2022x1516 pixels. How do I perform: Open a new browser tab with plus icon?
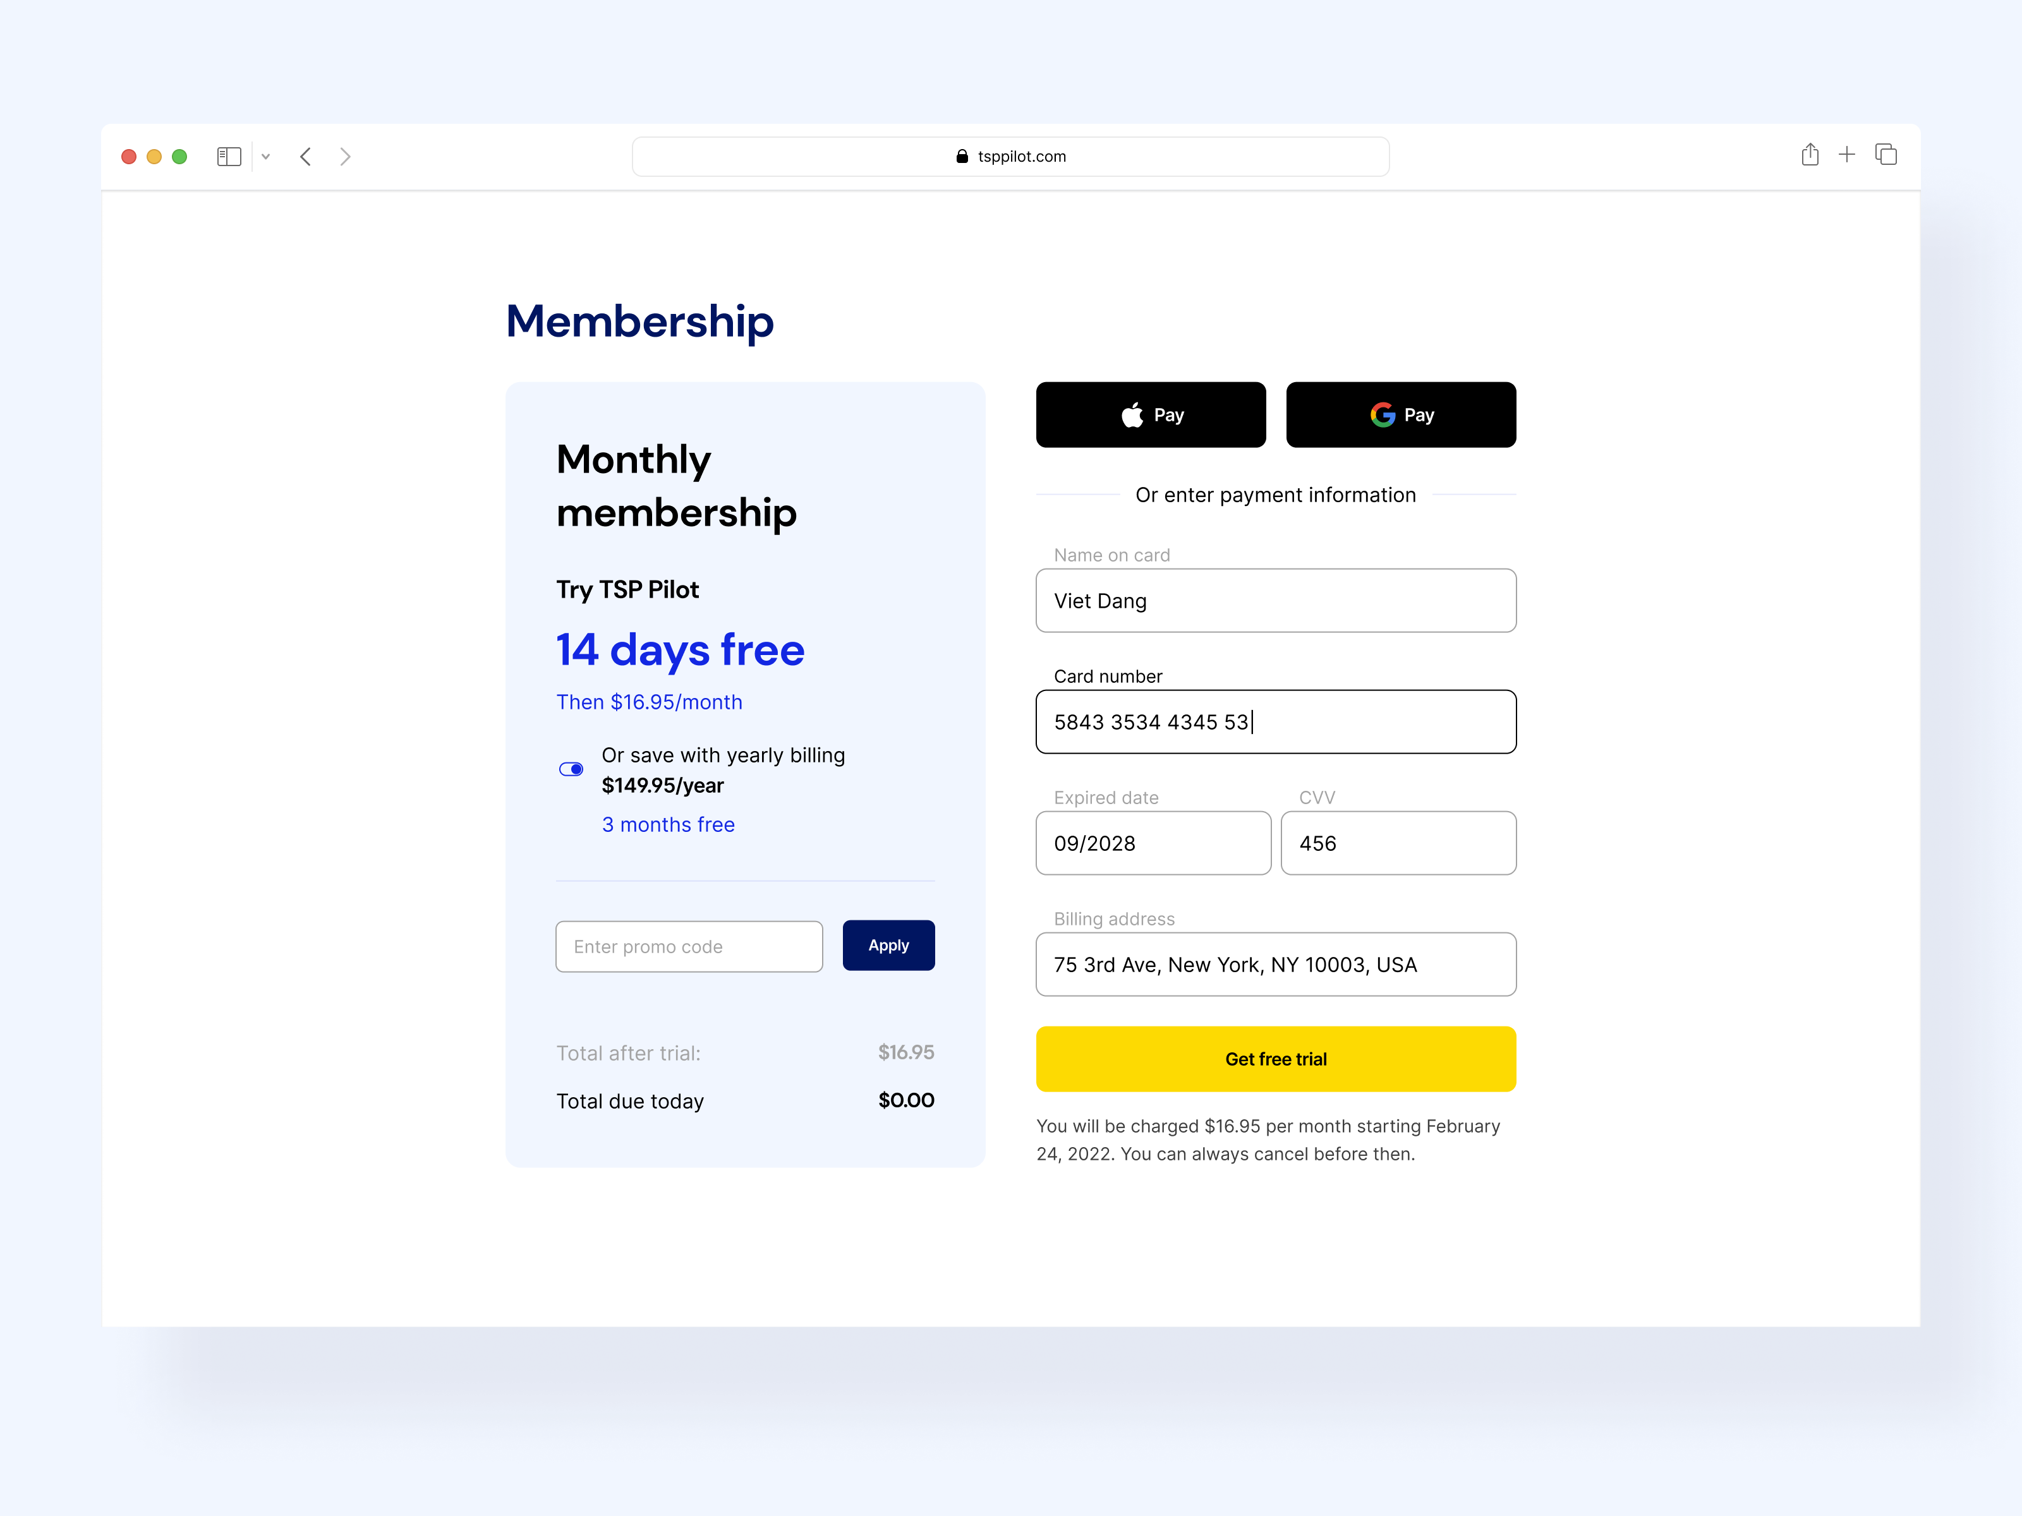(x=1848, y=155)
